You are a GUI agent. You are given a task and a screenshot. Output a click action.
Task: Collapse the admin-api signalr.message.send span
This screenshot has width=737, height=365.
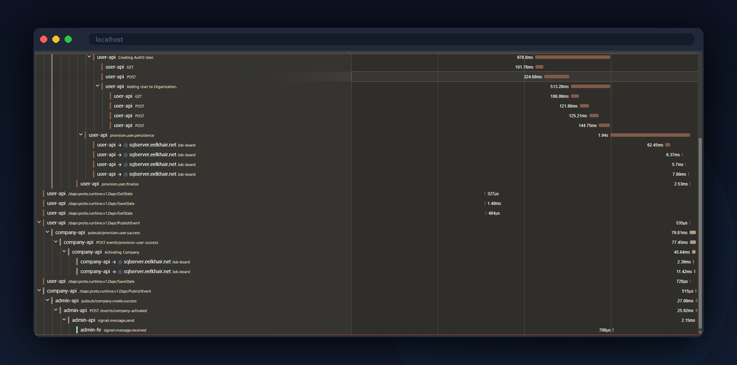coord(64,320)
